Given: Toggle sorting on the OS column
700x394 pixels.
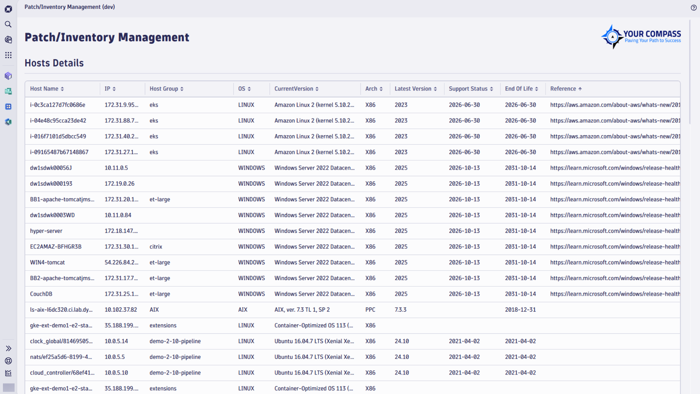Looking at the screenshot, I should pyautogui.click(x=249, y=89).
